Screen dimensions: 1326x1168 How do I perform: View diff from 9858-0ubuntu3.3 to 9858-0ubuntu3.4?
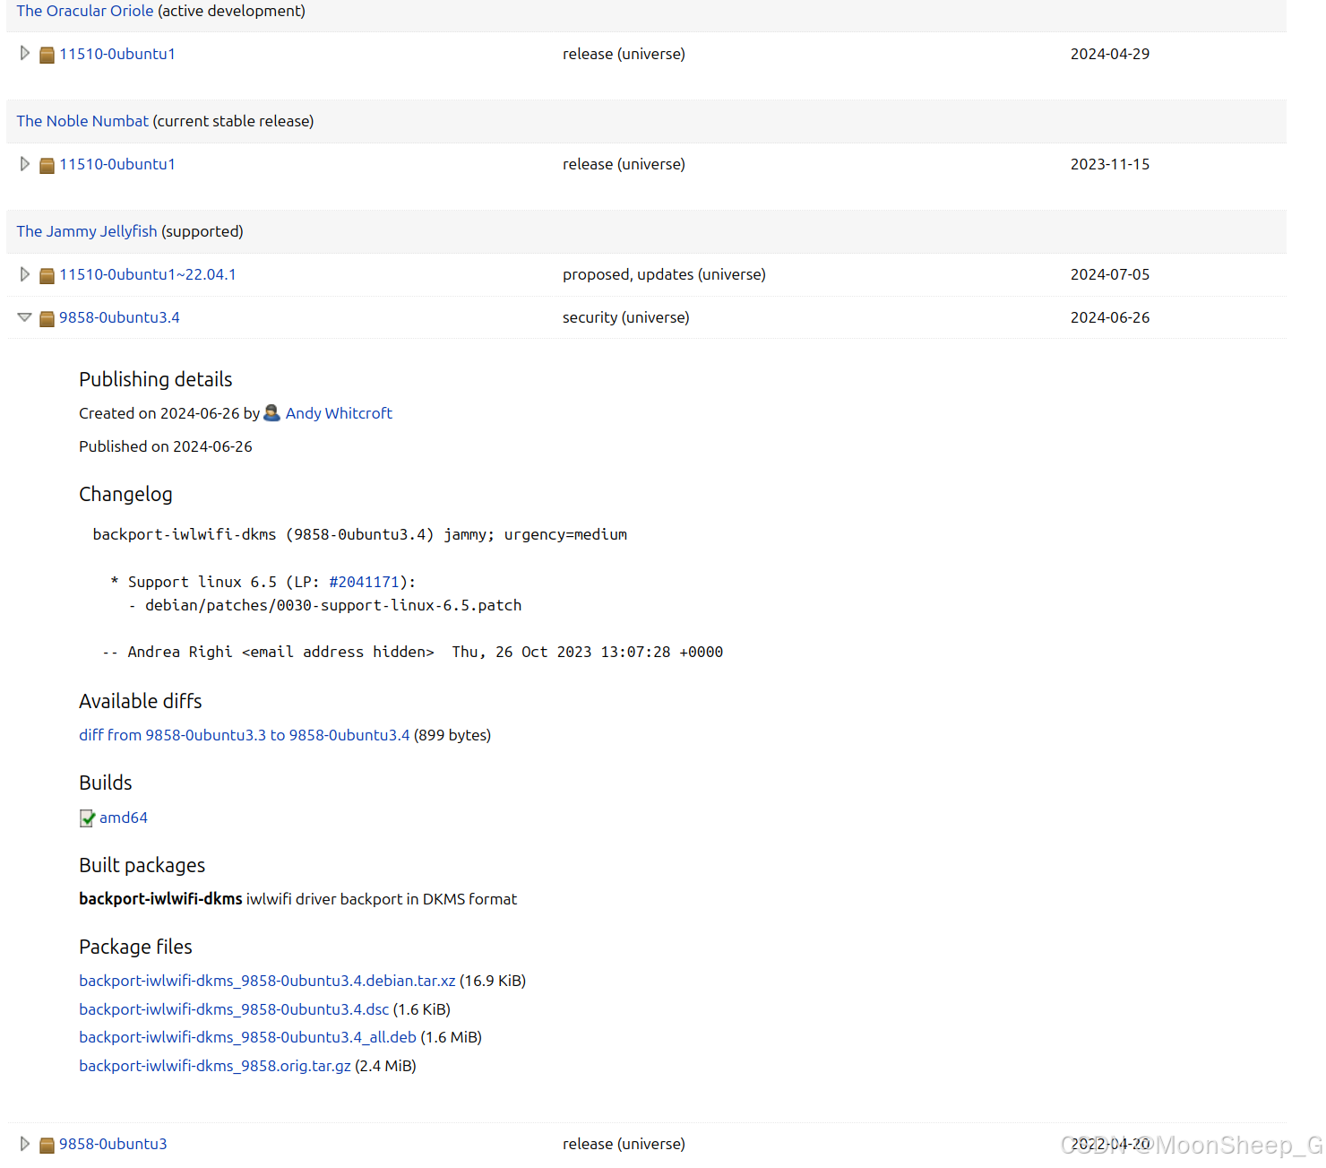[244, 735]
